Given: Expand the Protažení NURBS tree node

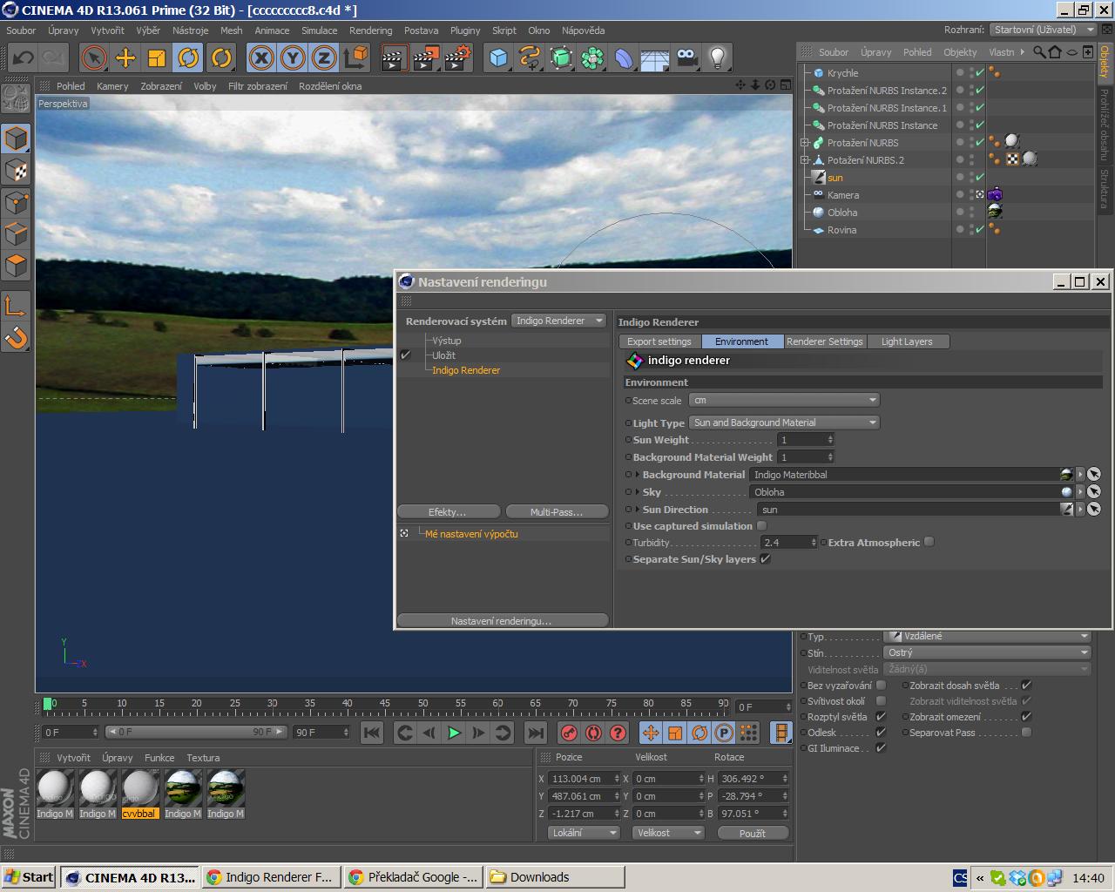Looking at the screenshot, I should pos(805,143).
